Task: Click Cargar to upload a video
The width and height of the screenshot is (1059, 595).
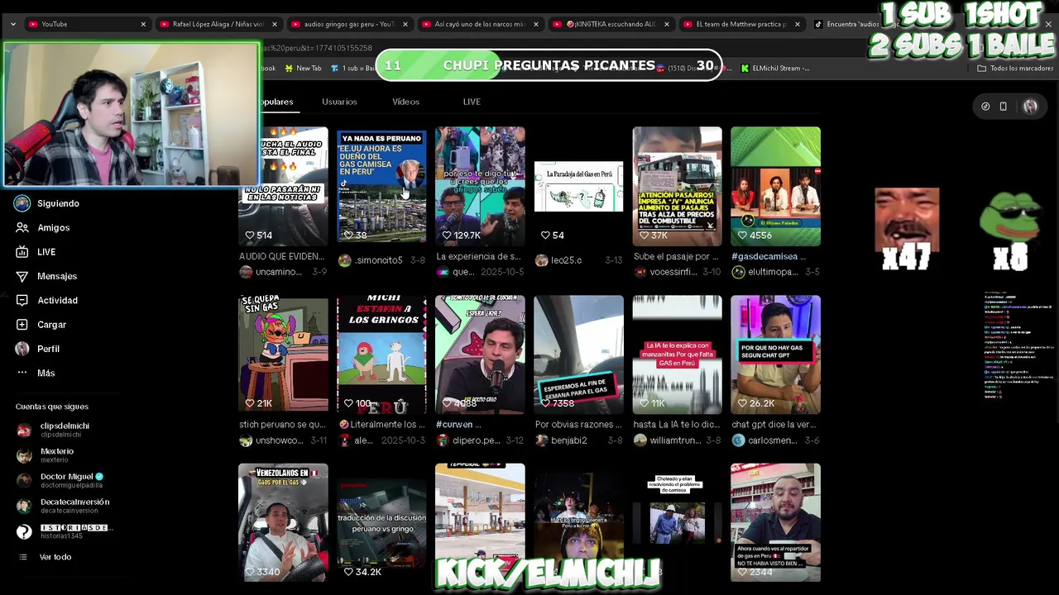Action: click(x=41, y=325)
